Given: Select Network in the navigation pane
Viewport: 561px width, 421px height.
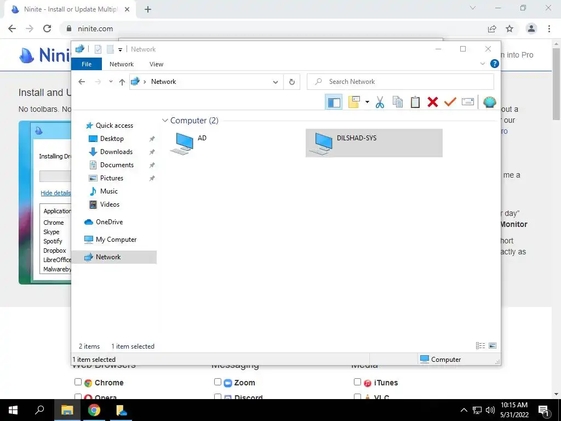Looking at the screenshot, I should (114, 257).
